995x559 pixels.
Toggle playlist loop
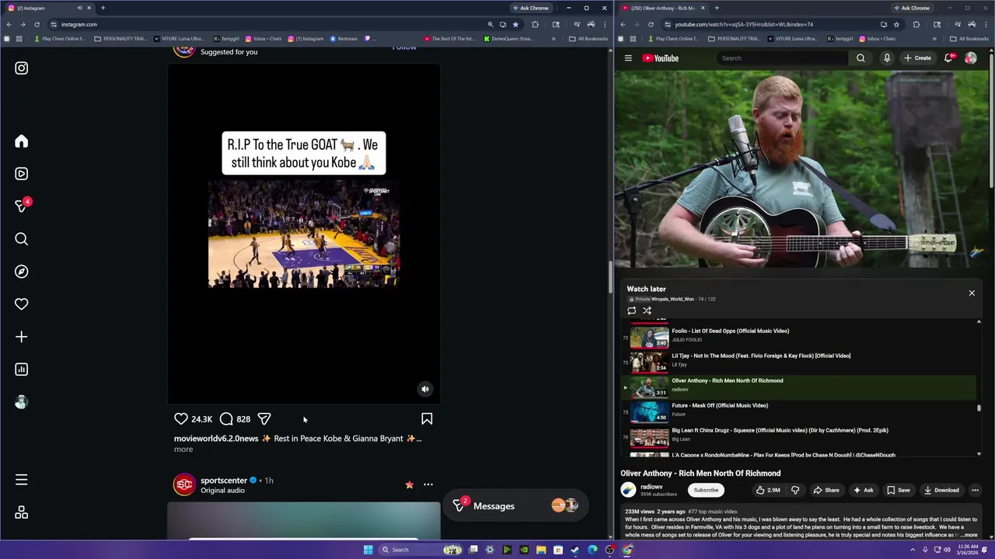(631, 311)
